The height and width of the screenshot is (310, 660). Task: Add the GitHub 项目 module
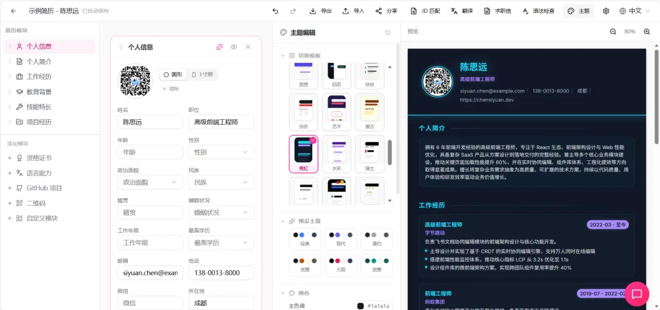(x=50, y=188)
